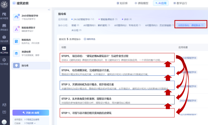This screenshot has height=125, width=208.
Task: Click the user avatar at the sidebar bottom
Action: click(x=4, y=122)
